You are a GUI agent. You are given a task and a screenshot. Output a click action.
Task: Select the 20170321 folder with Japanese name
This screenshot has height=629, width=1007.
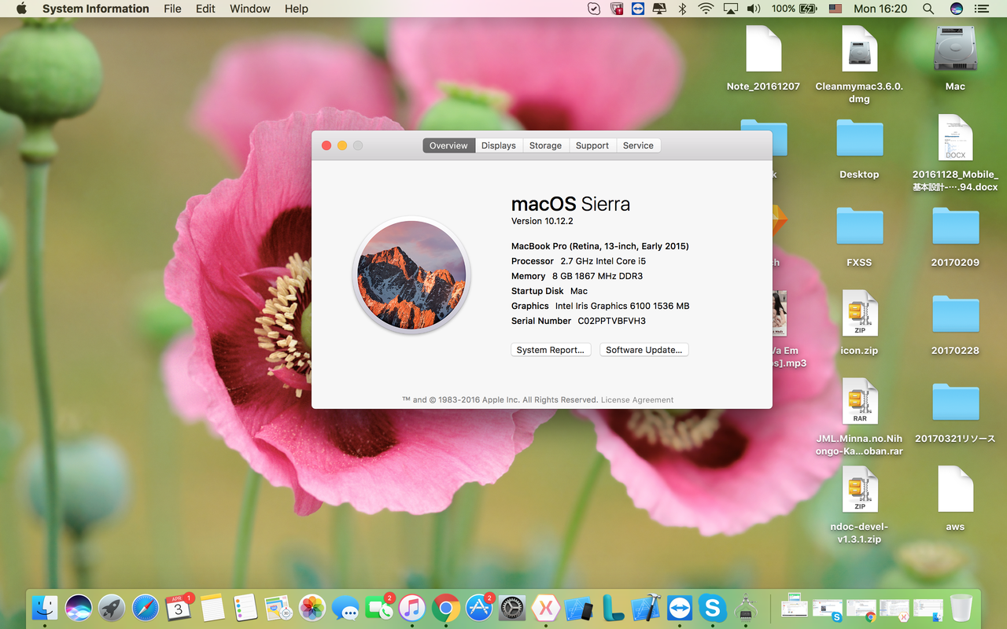[955, 414]
